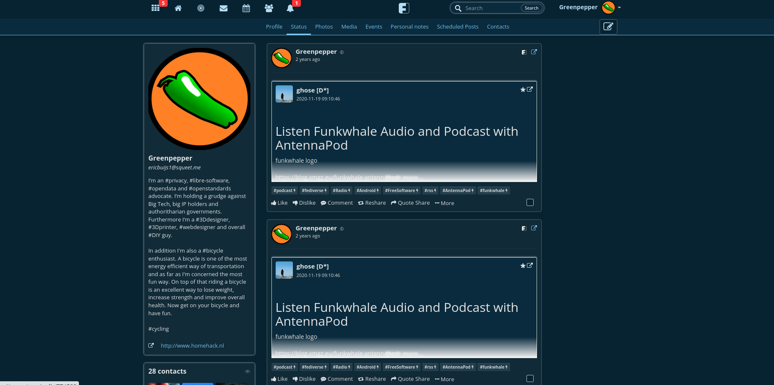Toggle contacts visibility eye icon

pos(247,372)
